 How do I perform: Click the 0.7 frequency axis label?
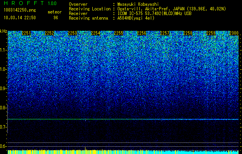point(3,127)
